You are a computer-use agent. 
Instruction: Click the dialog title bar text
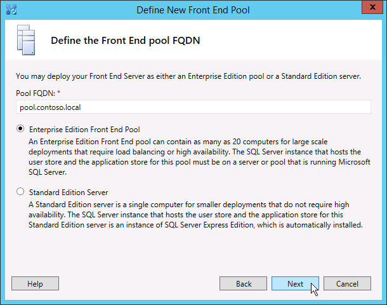click(x=193, y=10)
